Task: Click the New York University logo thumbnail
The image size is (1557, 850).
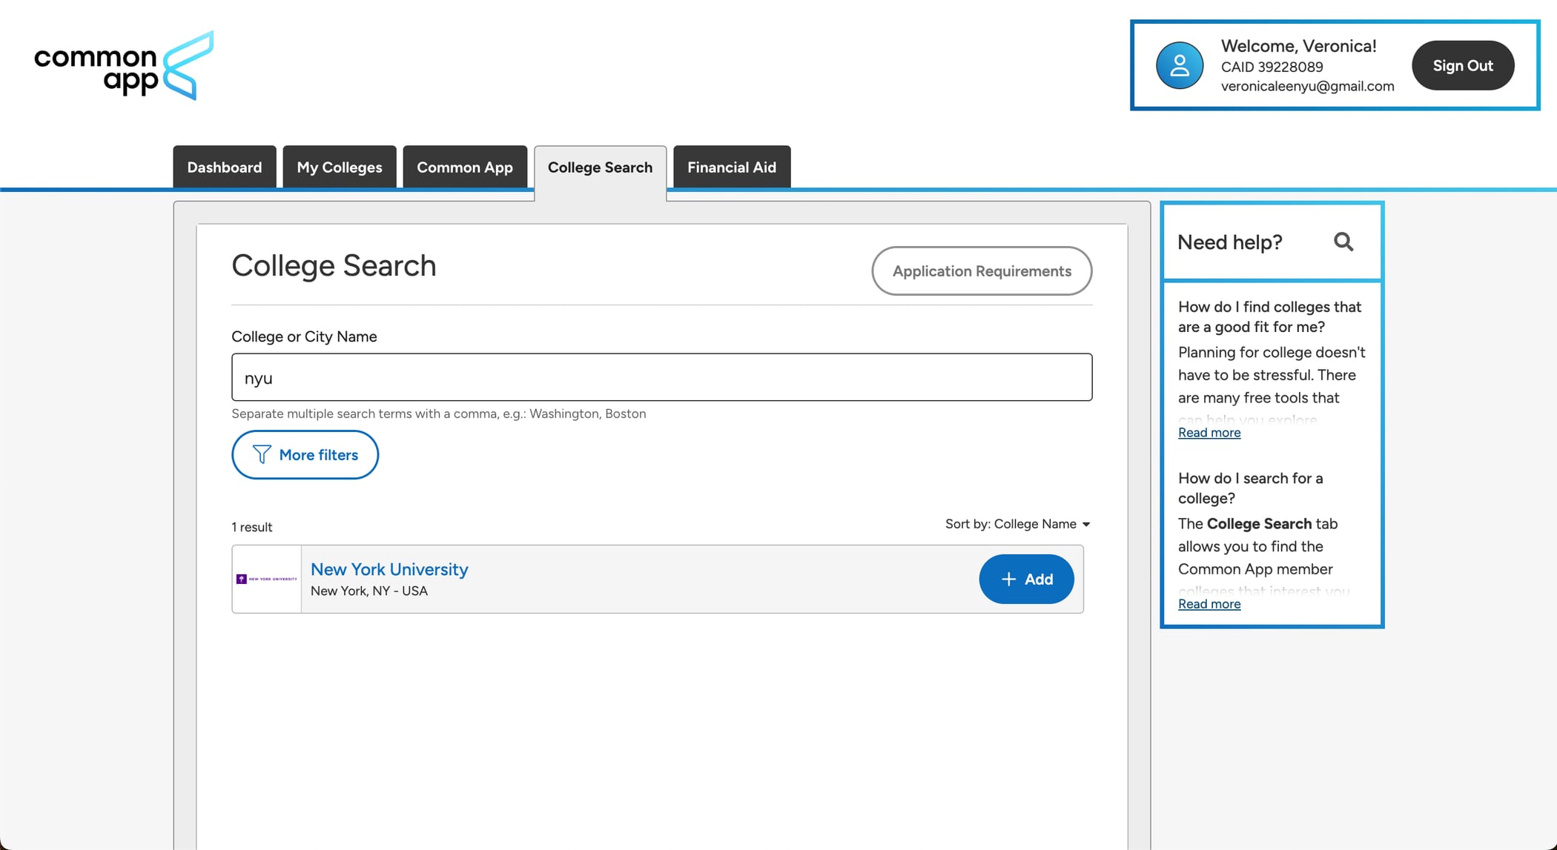Action: pyautogui.click(x=266, y=579)
